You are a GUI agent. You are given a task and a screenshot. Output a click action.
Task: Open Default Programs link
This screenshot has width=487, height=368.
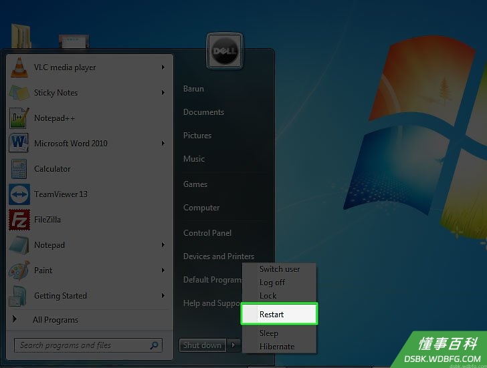click(x=213, y=280)
